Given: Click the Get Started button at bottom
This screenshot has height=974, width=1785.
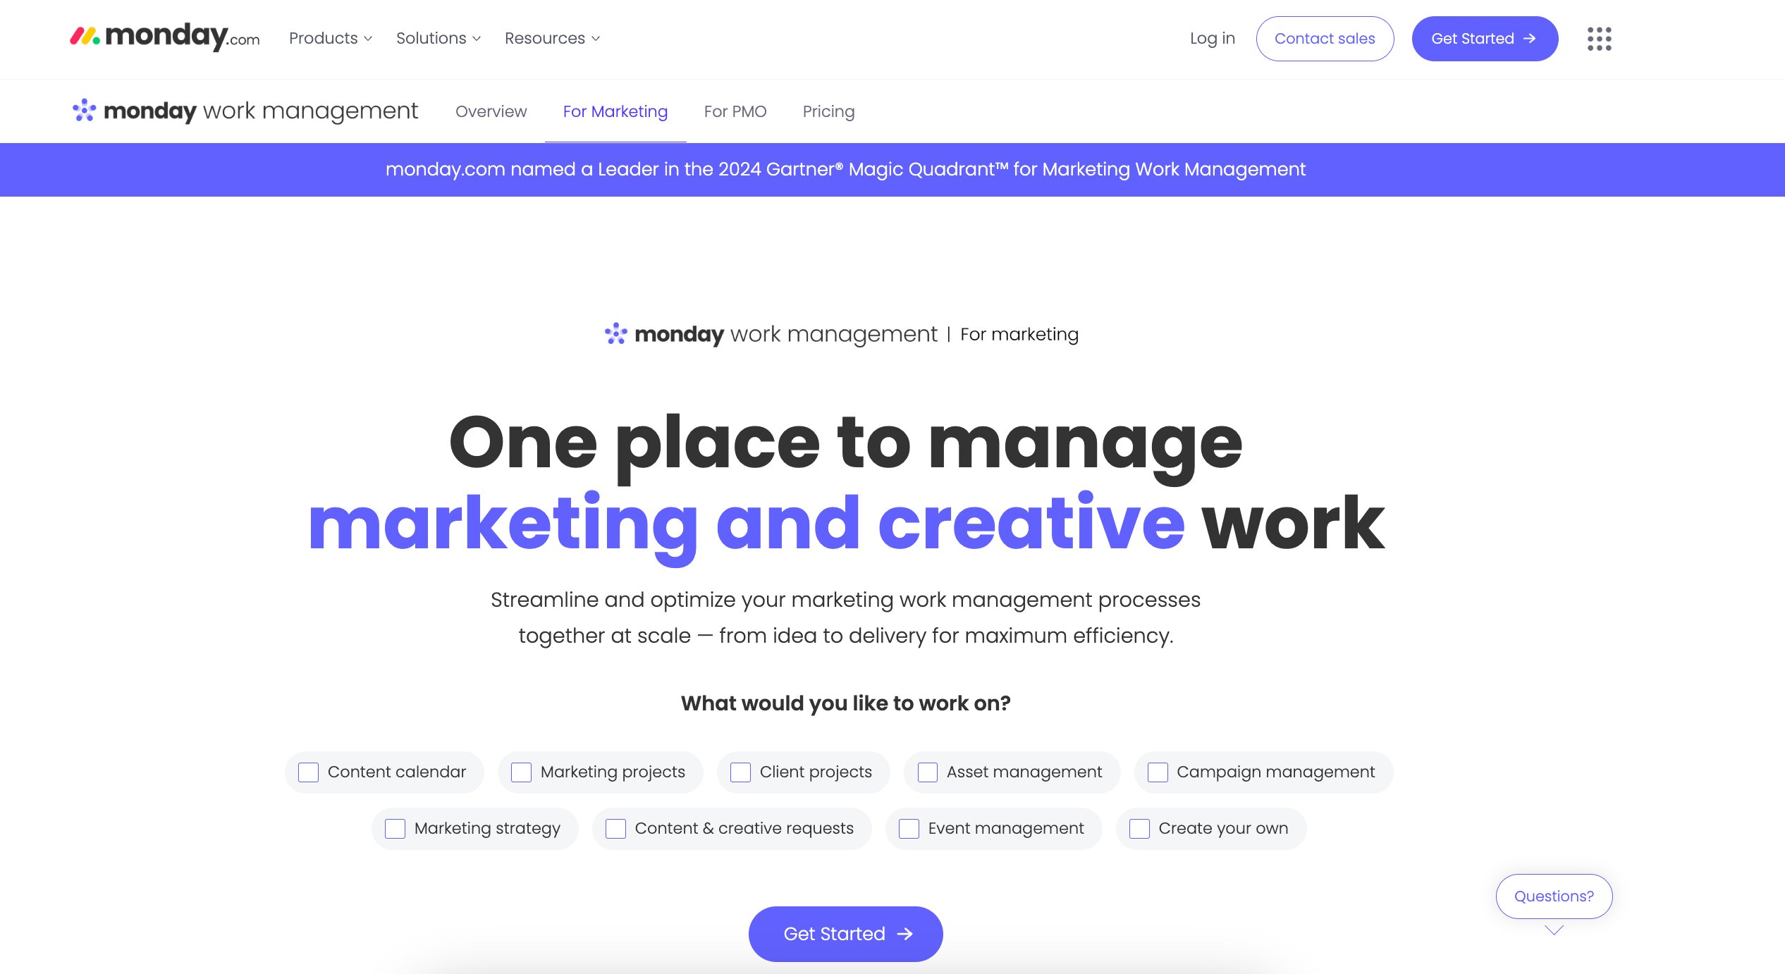Looking at the screenshot, I should click(845, 933).
